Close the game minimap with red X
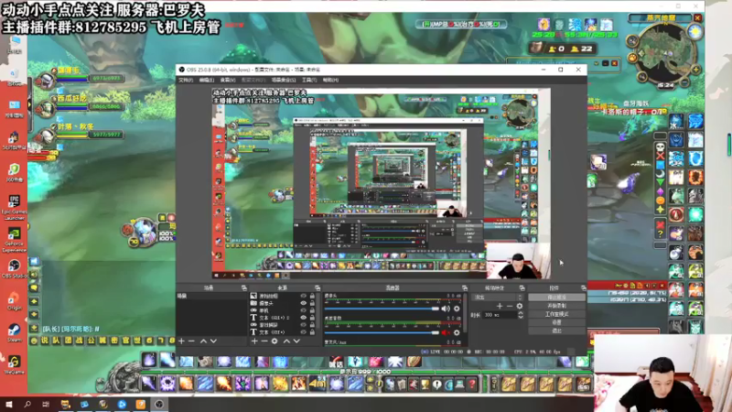 click(x=697, y=18)
